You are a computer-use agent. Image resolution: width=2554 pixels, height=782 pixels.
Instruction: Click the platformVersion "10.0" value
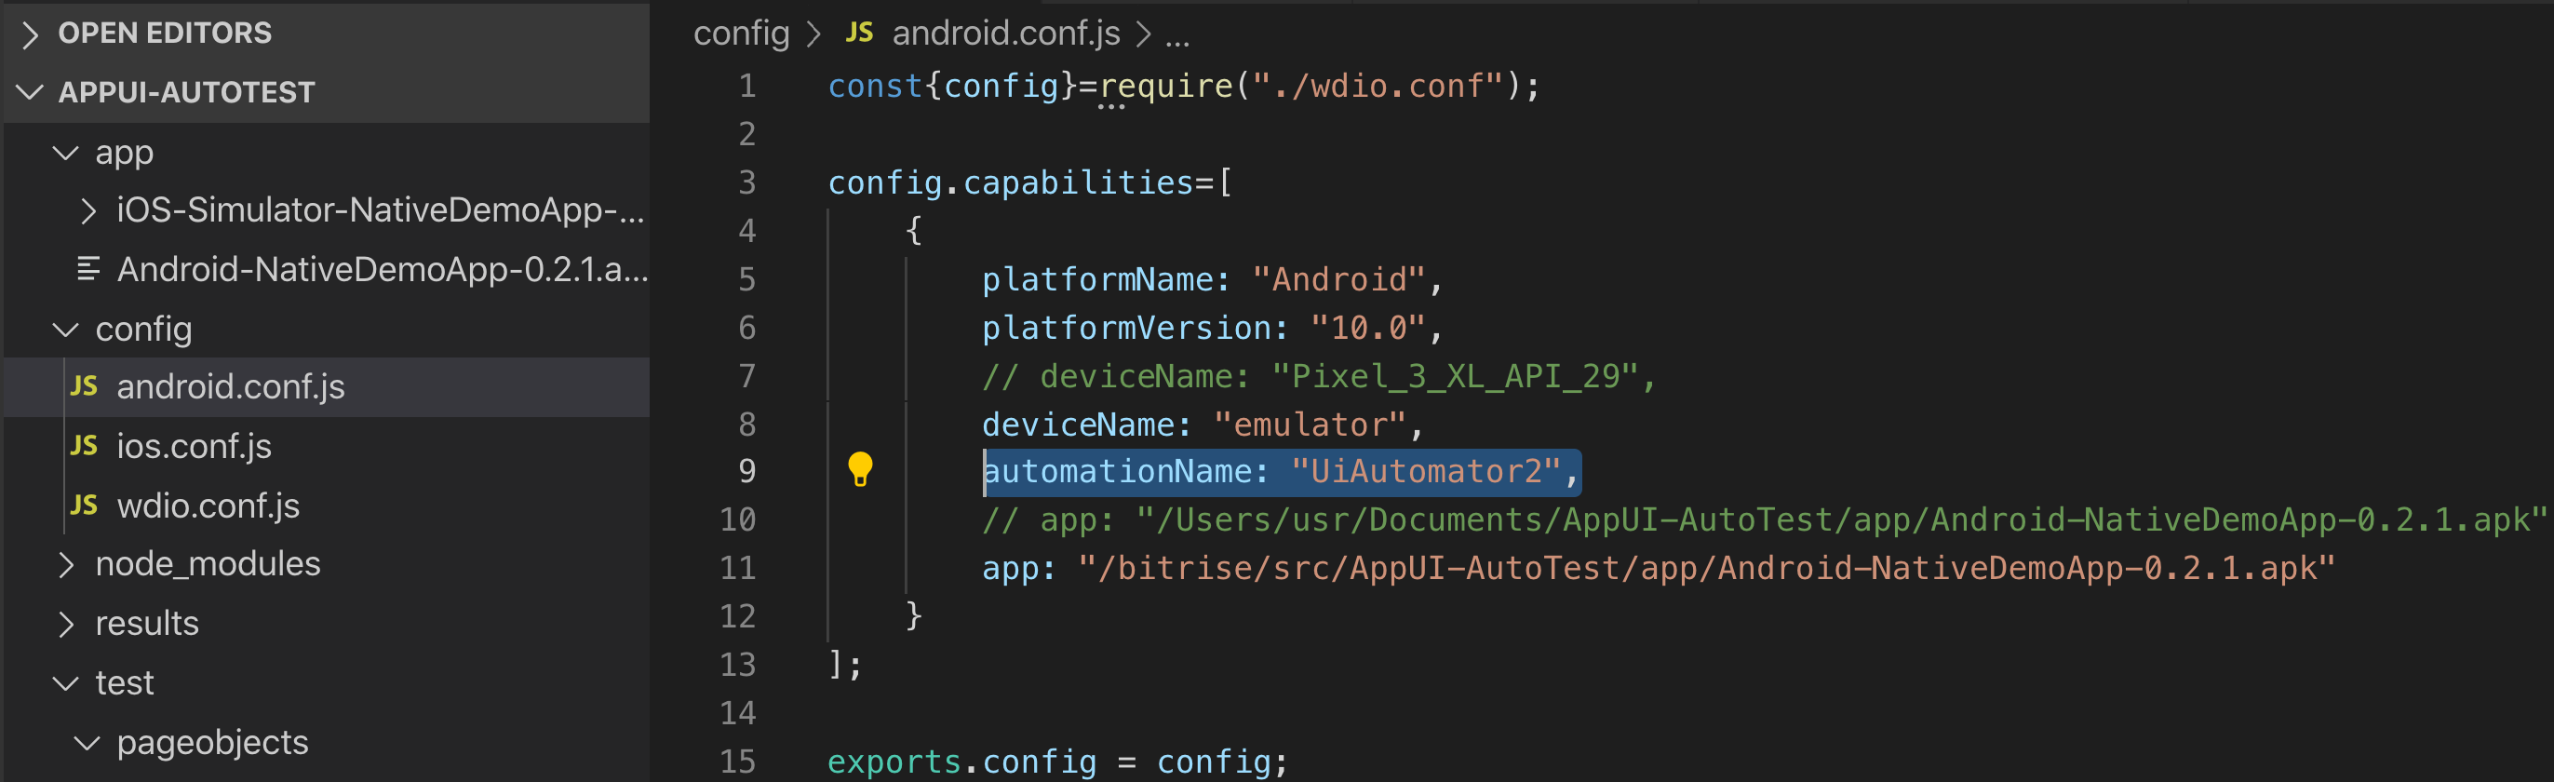pos(1367,328)
